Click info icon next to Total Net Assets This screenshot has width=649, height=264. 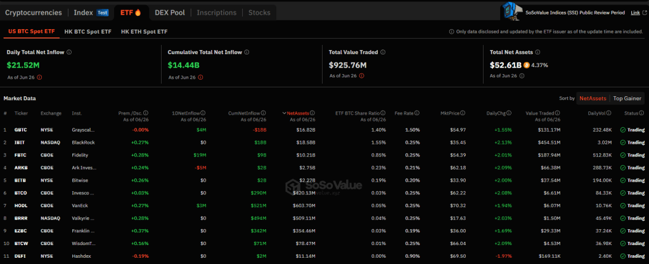coord(537,52)
